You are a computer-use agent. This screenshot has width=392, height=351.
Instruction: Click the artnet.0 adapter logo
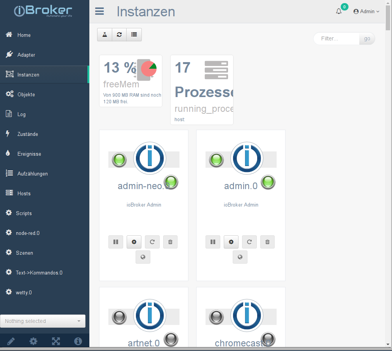[150, 316]
